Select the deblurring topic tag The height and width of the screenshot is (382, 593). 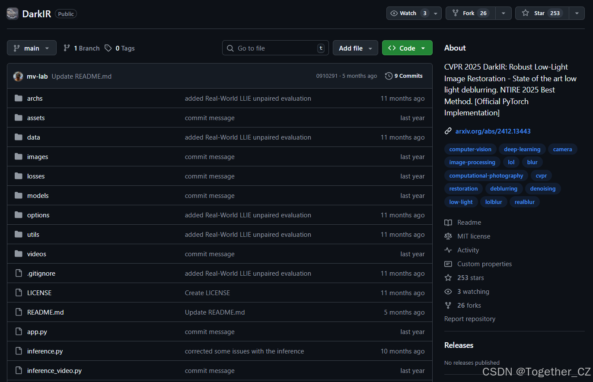[504, 188]
